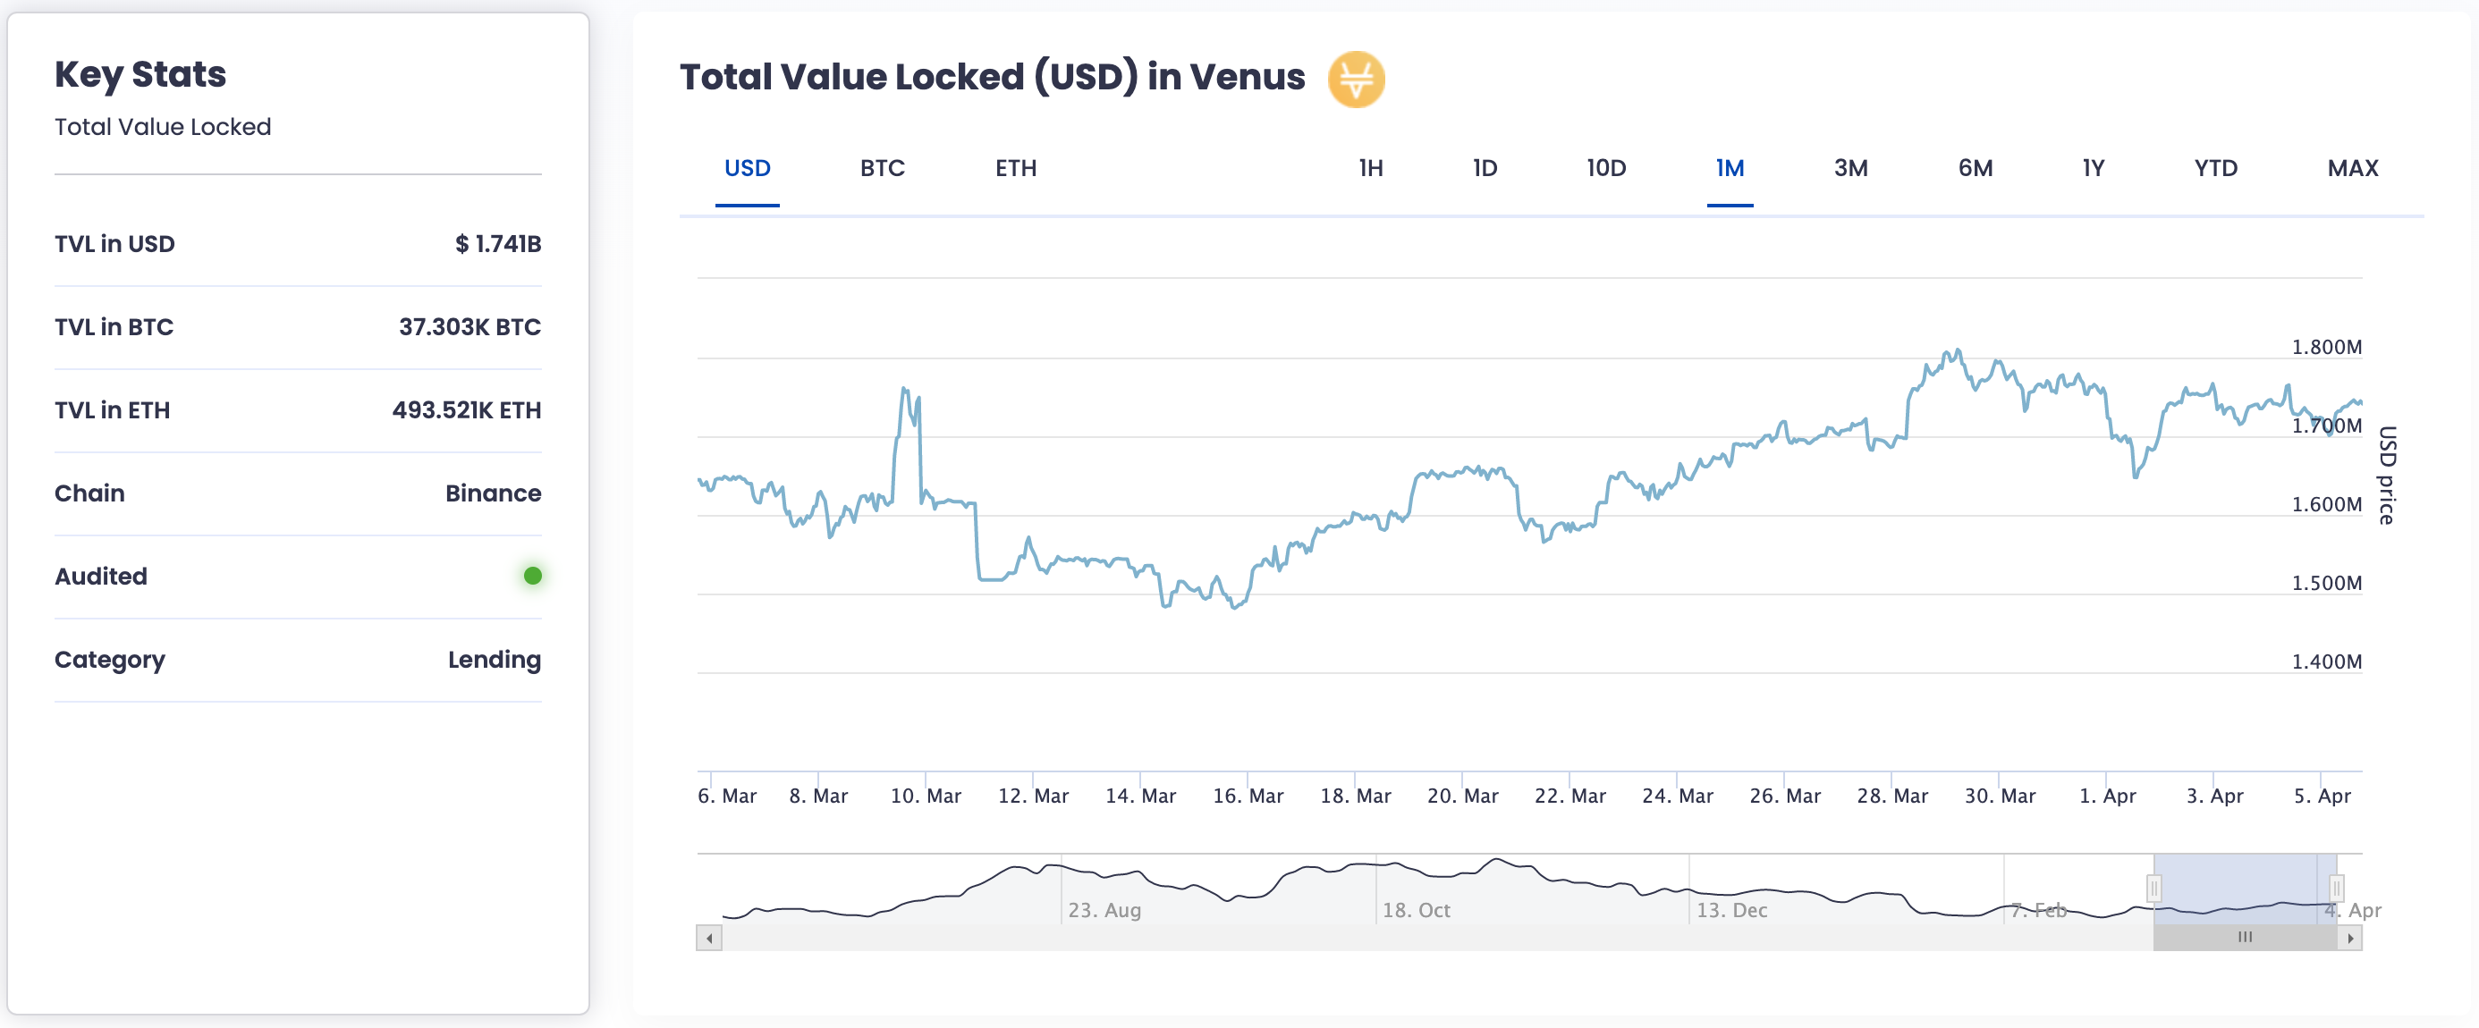
Task: Select the 1D time range
Action: tap(1485, 168)
